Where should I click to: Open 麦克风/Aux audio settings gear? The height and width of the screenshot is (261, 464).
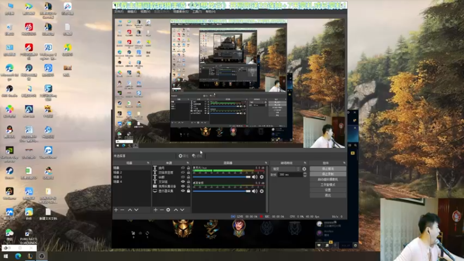(262, 177)
